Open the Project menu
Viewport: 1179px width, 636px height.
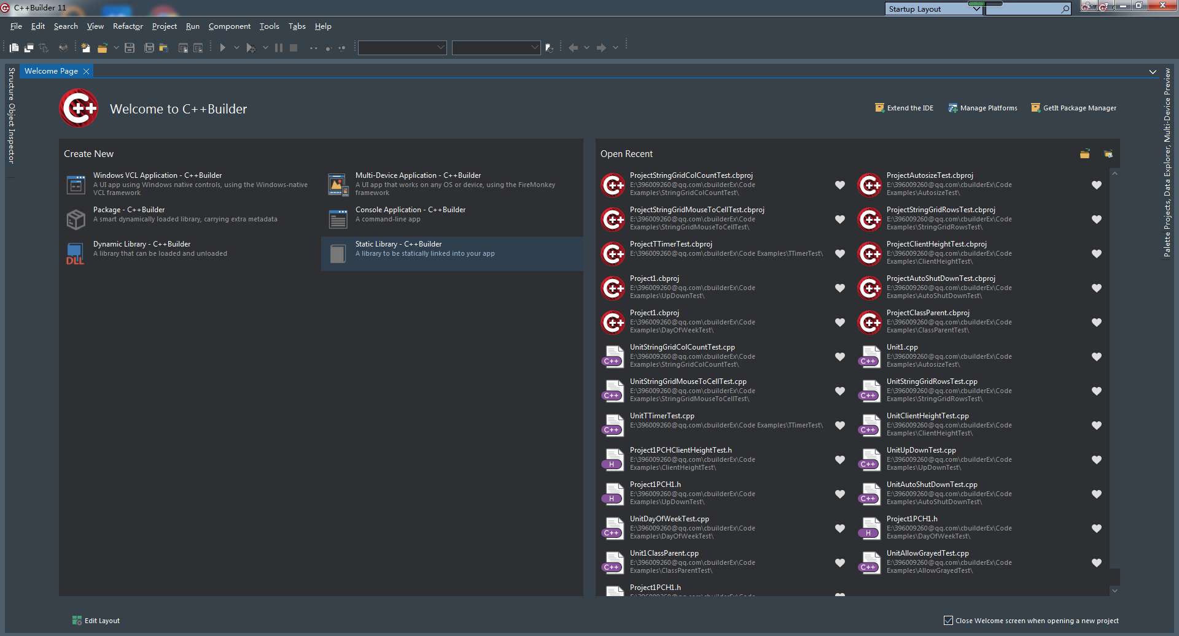point(165,26)
